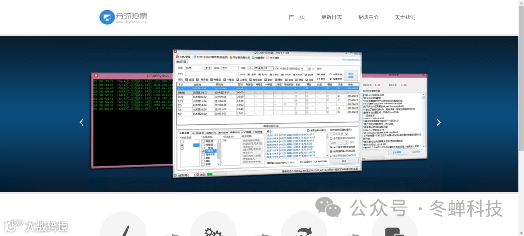Swap departure and destination with the <-> button
Viewport: 524px width, 236px height.
(x=208, y=68)
